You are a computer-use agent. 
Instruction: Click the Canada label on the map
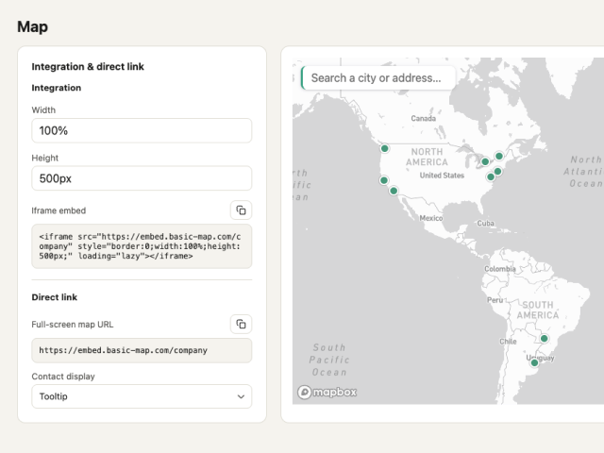click(x=424, y=119)
